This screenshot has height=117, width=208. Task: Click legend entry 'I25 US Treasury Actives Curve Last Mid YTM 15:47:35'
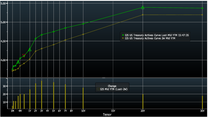coord(157,35)
